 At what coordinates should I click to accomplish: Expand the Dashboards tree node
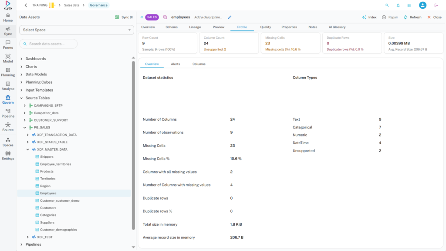click(x=22, y=59)
